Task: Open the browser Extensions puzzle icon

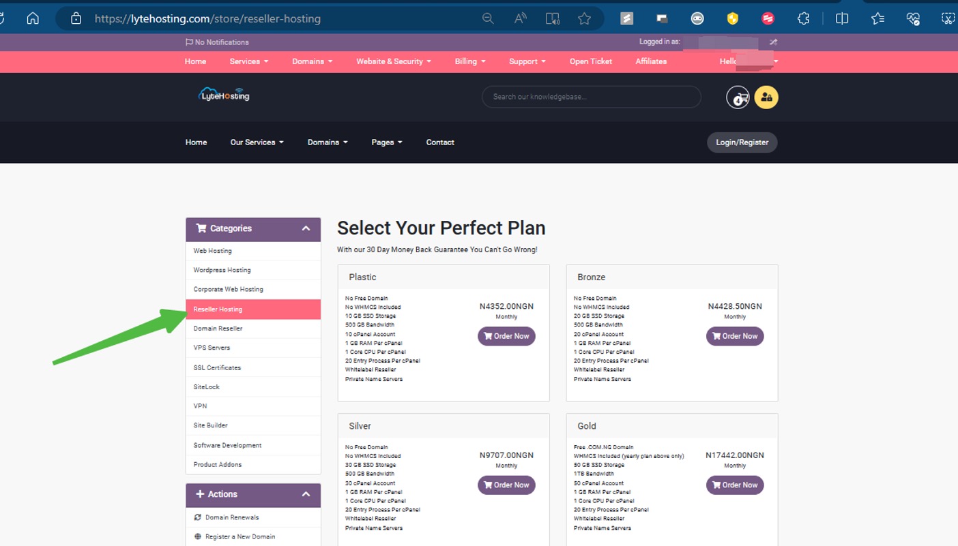Action: coord(803,18)
